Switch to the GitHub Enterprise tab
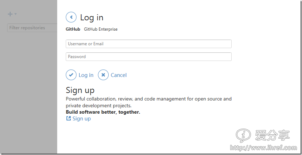302x155 pixels. click(101, 29)
